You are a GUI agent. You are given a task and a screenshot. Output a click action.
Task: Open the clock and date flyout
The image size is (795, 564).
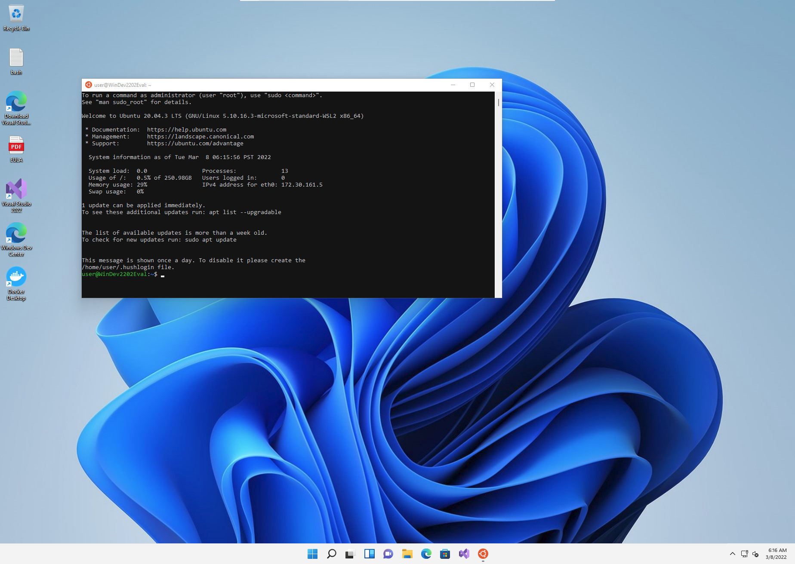777,554
